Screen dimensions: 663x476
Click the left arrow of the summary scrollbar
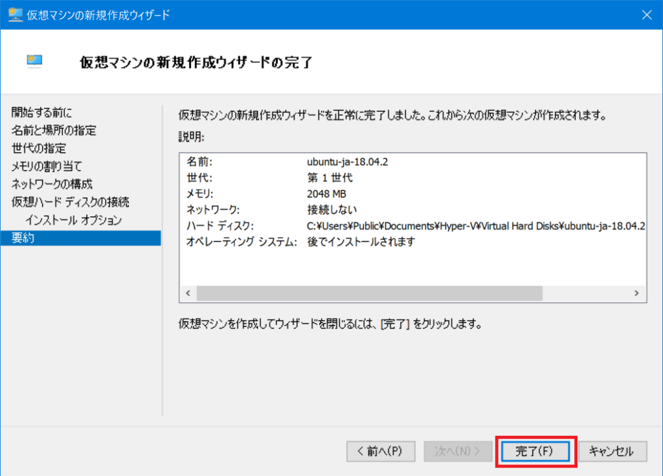click(x=188, y=293)
